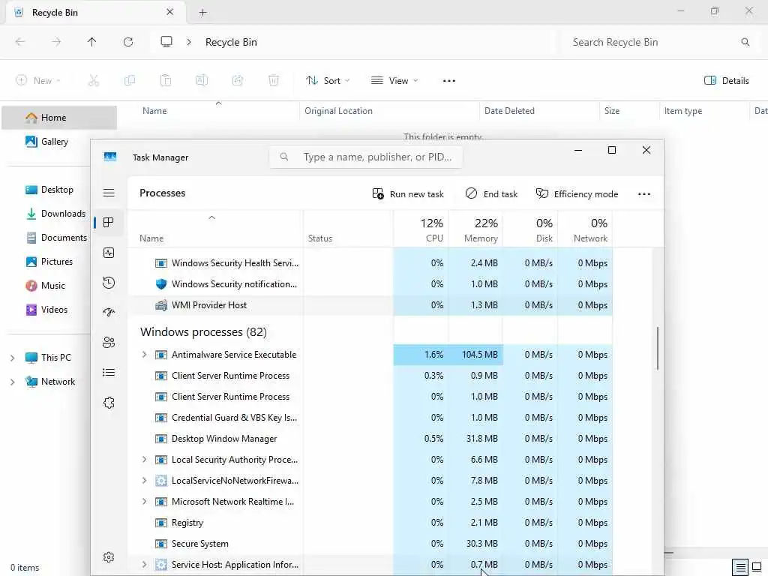Expand This PC in navigation pane
The width and height of the screenshot is (768, 576).
(12, 358)
